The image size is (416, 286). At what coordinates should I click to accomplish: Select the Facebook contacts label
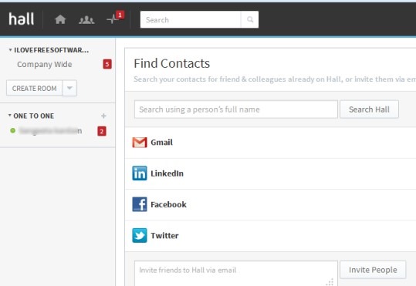point(168,204)
